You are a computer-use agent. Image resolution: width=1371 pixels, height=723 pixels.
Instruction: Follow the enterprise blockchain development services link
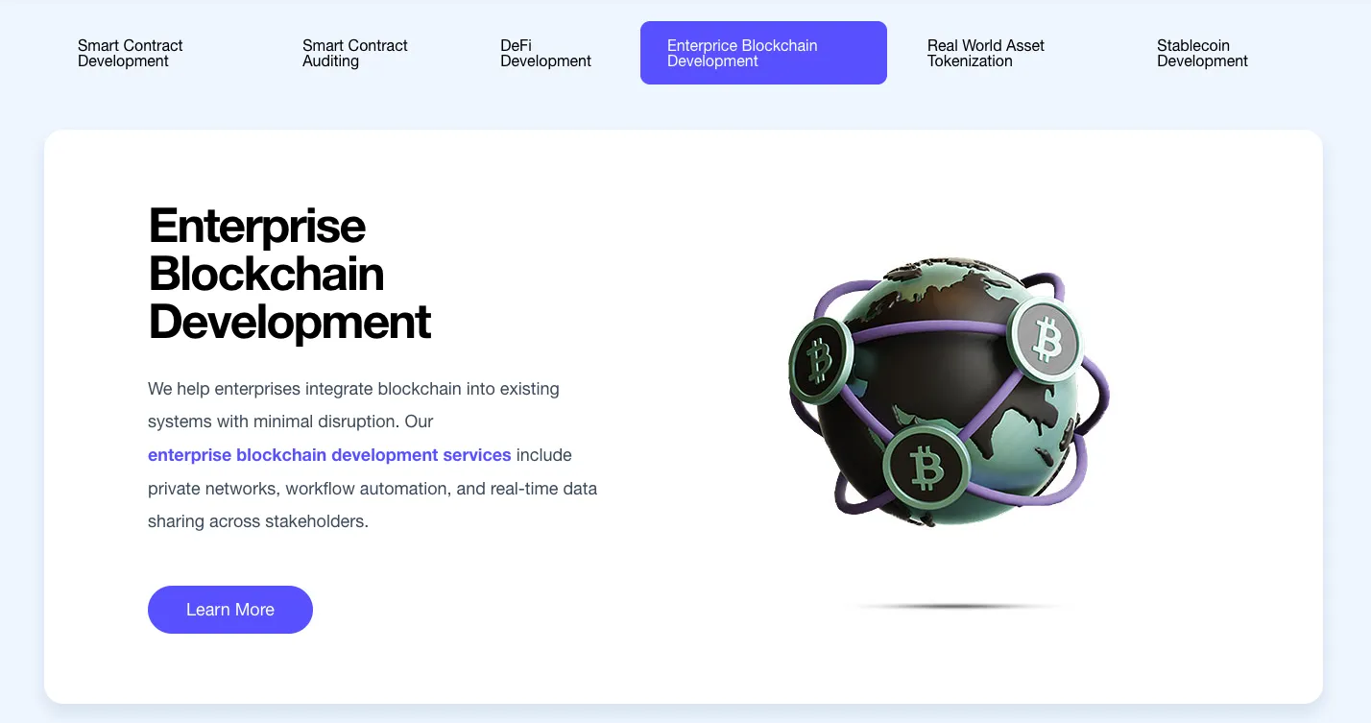(x=329, y=455)
